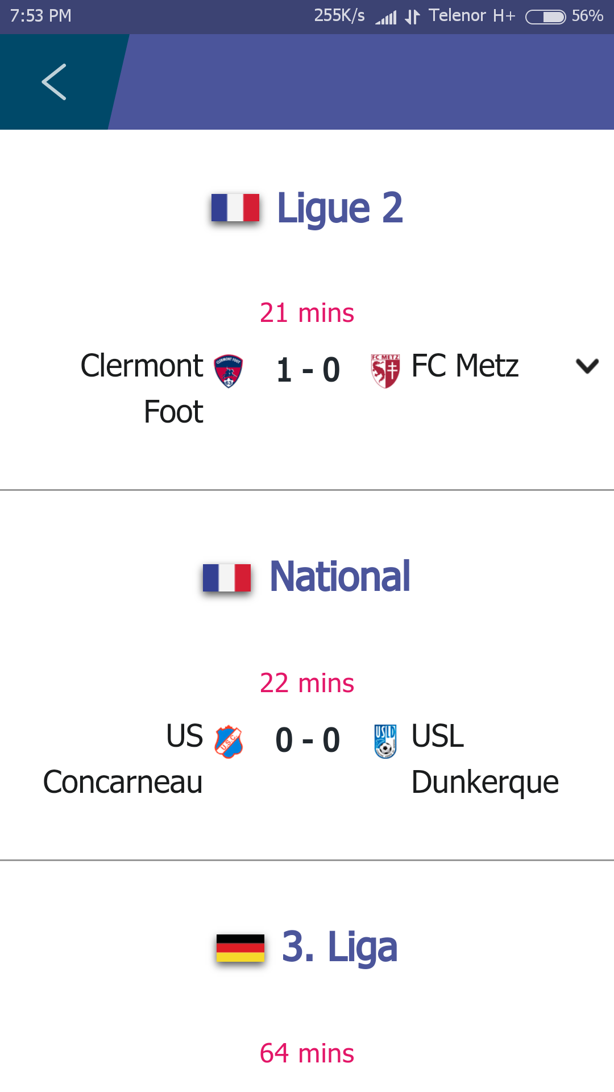This screenshot has width=614, height=1092.
Task: Select the US Concarneau team name
Action: [x=123, y=759]
